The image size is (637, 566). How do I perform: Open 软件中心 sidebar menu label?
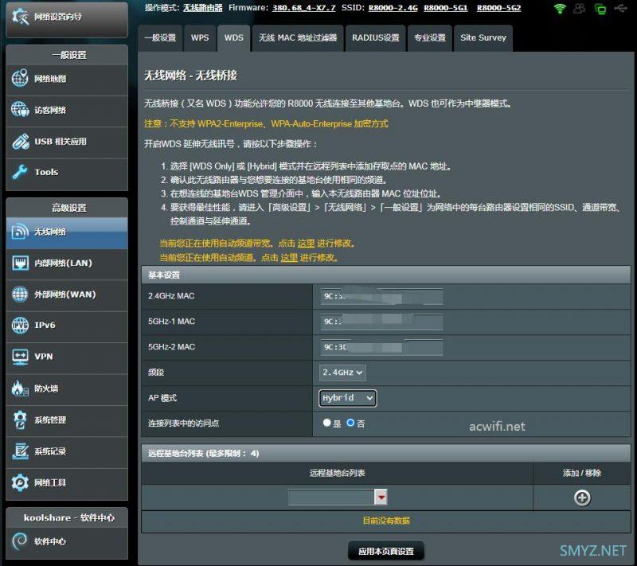tap(50, 541)
